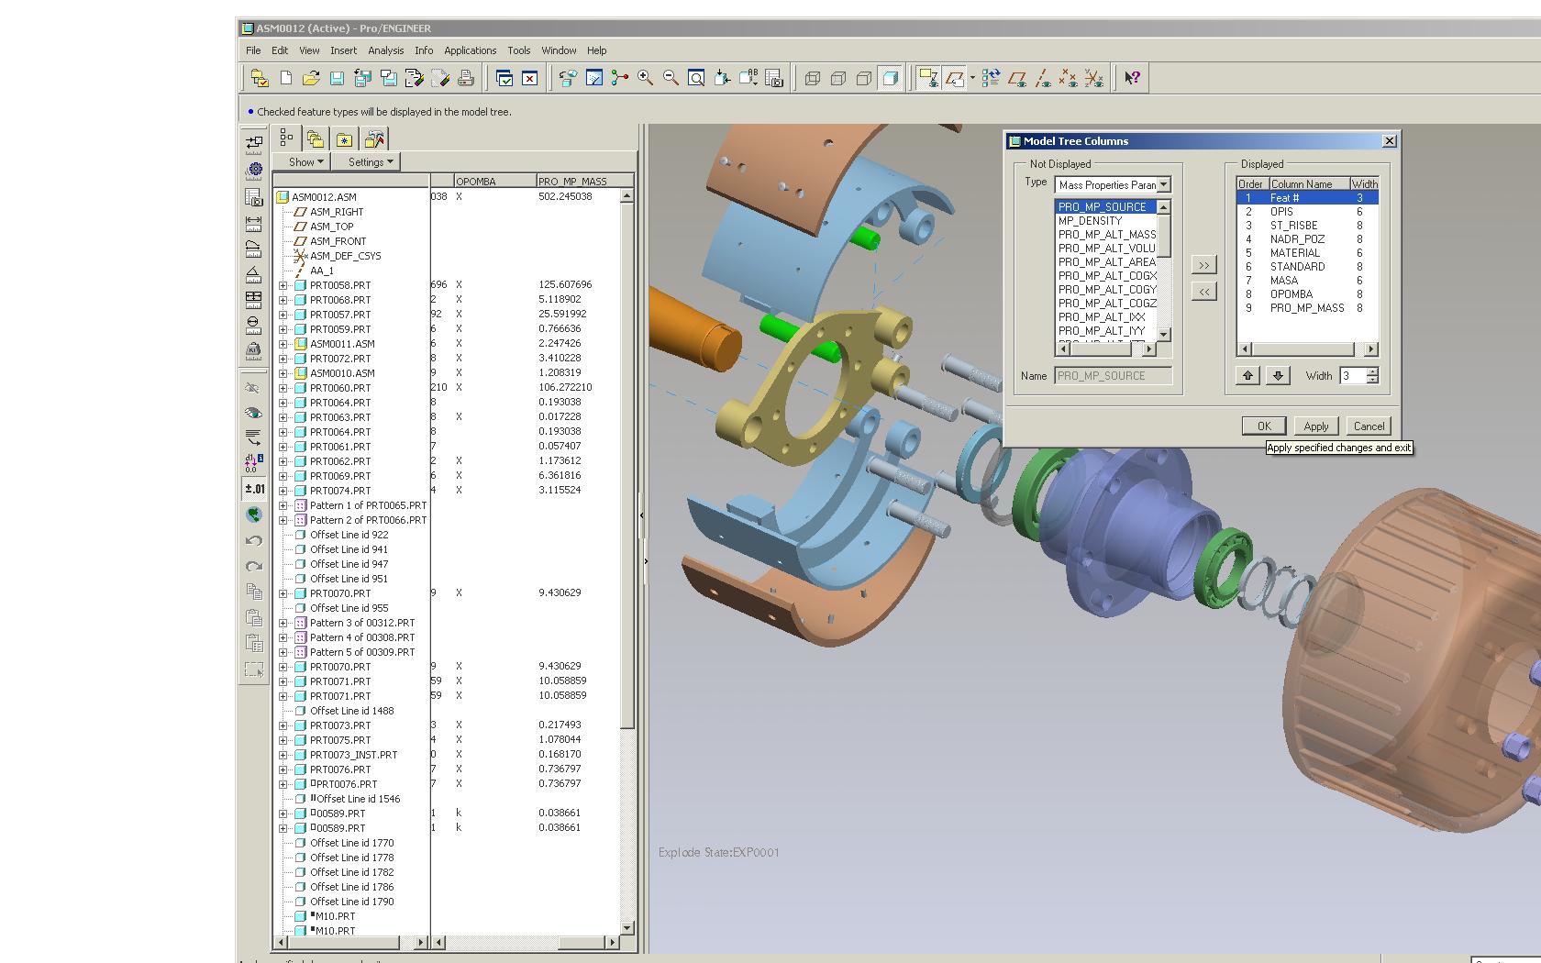Screen dimensions: 1541x963
Task: Open the Applications menu
Action: (x=471, y=50)
